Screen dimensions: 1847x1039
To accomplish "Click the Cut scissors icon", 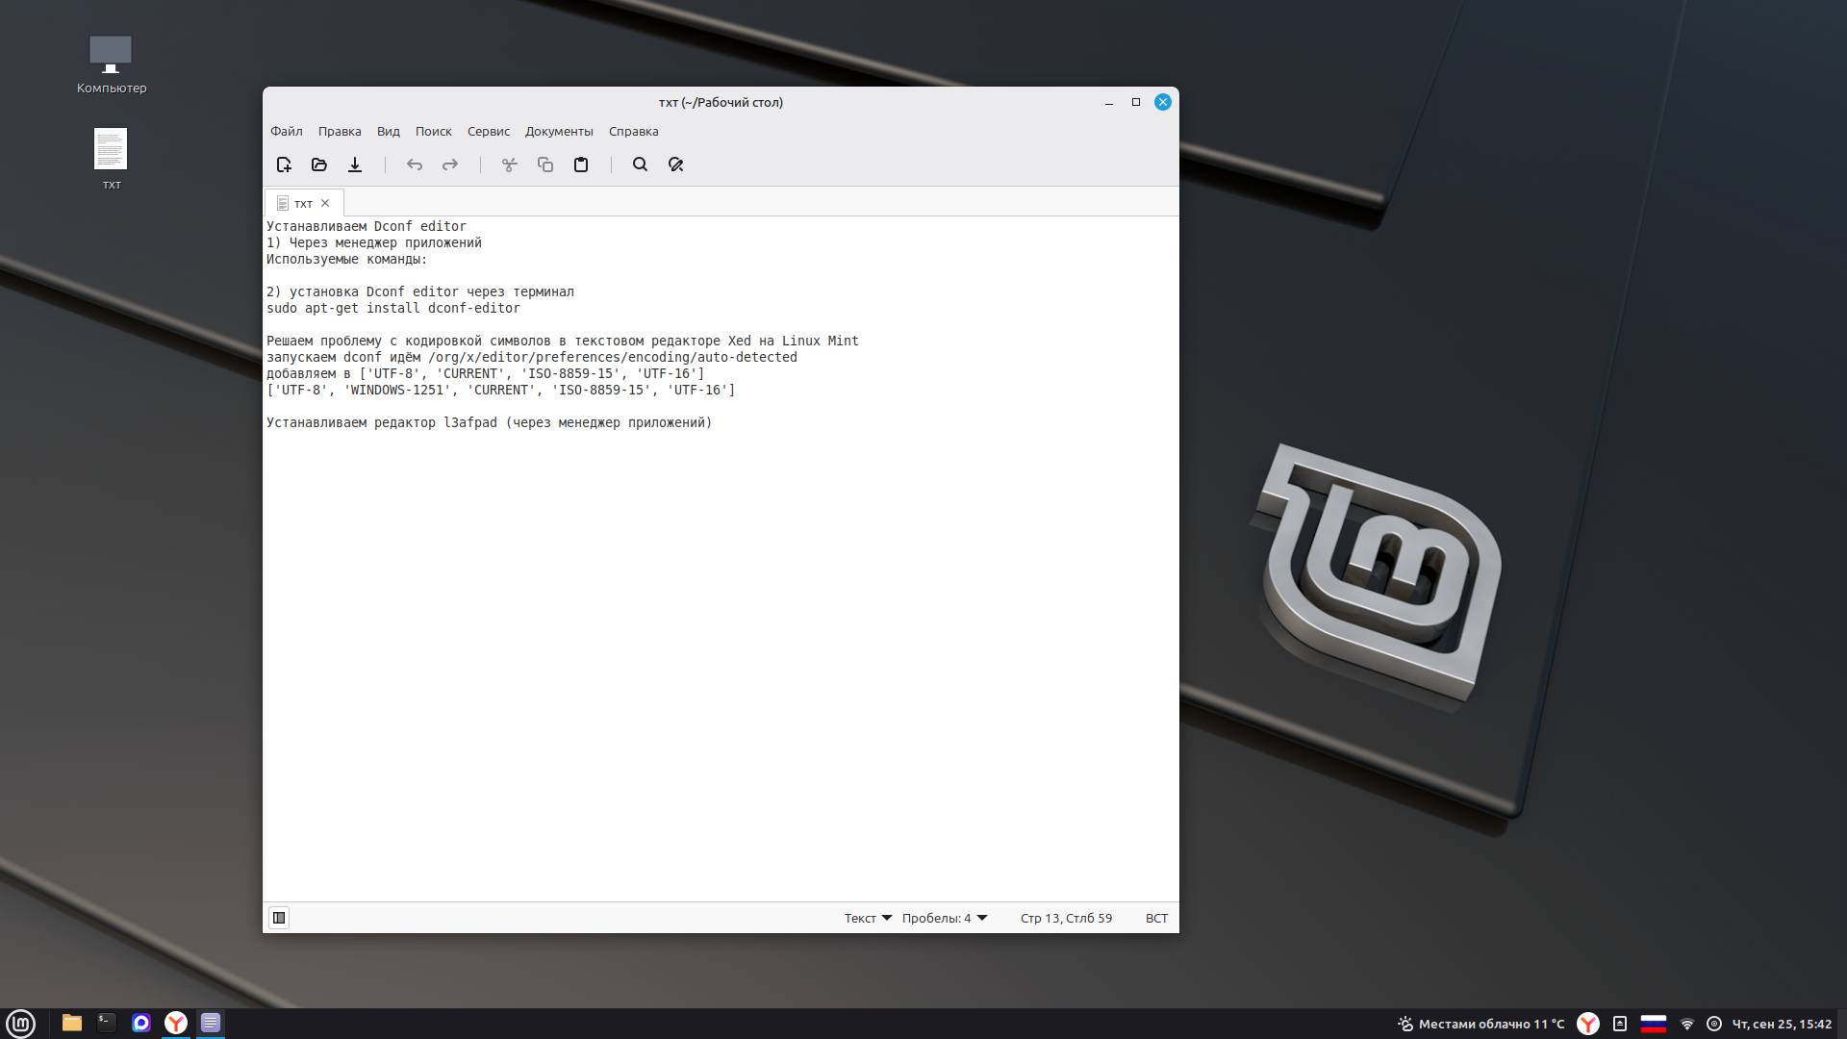I will tap(510, 165).
